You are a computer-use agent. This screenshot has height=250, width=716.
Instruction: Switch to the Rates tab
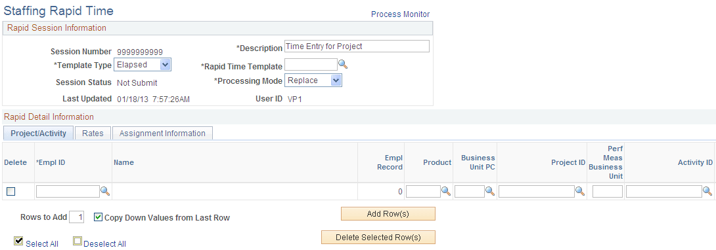tap(93, 134)
